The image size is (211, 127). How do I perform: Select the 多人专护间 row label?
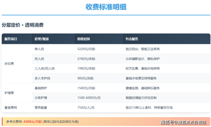(x=42, y=78)
